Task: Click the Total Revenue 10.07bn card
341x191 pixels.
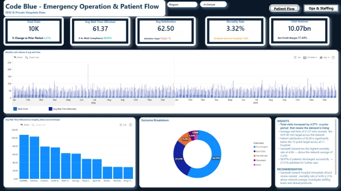Action: tap(299, 31)
